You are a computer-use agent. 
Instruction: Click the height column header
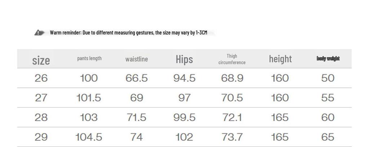click(280, 59)
